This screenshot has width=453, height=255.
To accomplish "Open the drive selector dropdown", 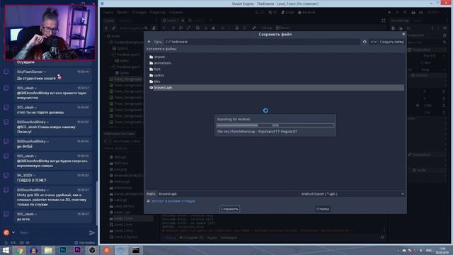I will (x=374, y=42).
